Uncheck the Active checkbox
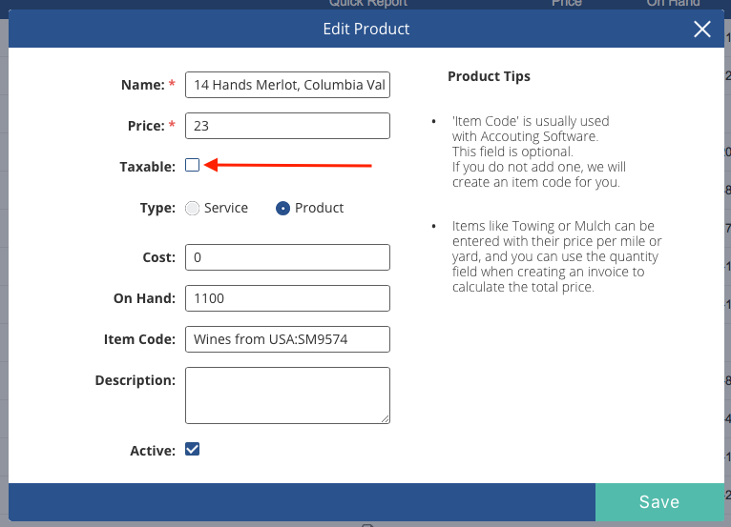Image resolution: width=731 pixels, height=527 pixels. click(192, 449)
